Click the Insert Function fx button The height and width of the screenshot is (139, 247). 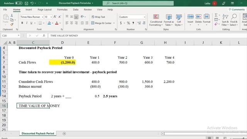coord(44,36)
